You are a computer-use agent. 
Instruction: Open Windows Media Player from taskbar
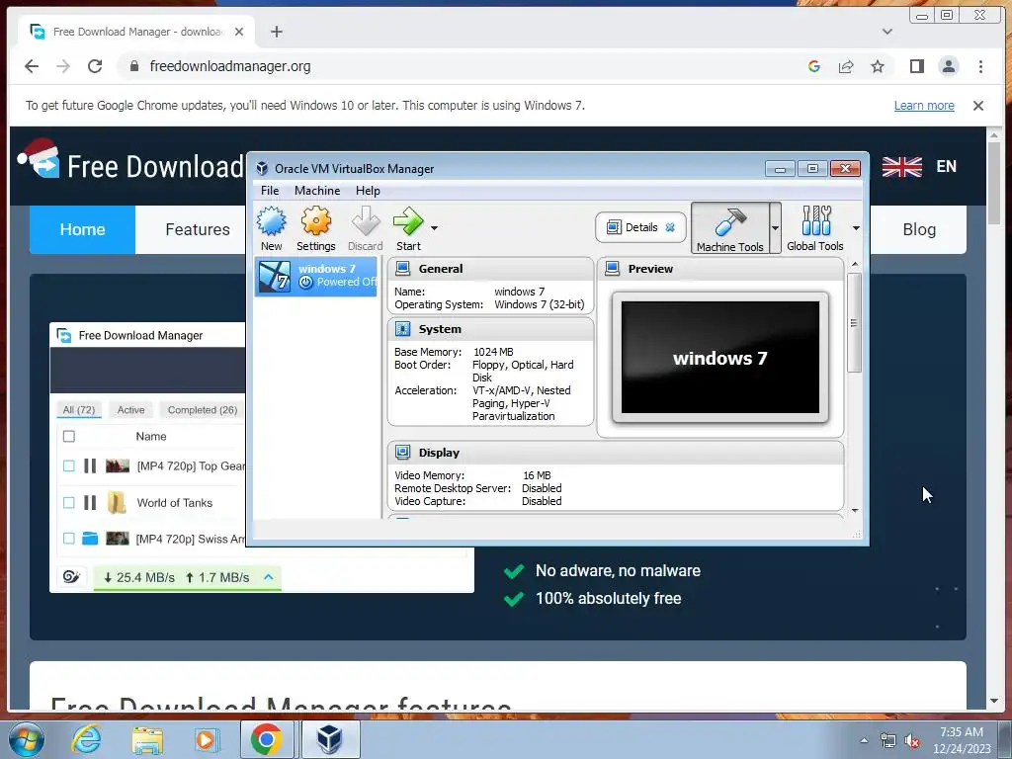[x=208, y=739]
